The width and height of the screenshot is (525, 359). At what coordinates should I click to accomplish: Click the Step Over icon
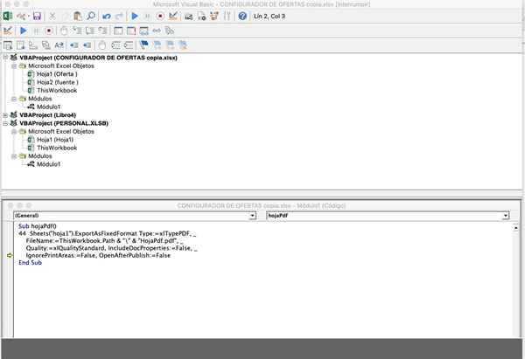pos(90,31)
